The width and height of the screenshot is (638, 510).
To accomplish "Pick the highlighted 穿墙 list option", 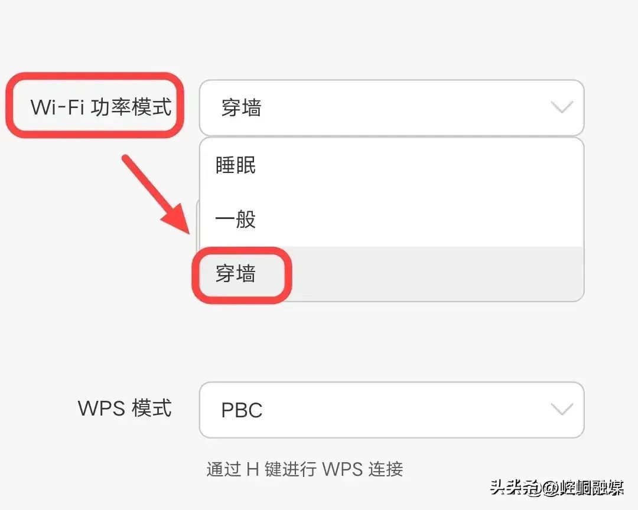I will (x=392, y=273).
